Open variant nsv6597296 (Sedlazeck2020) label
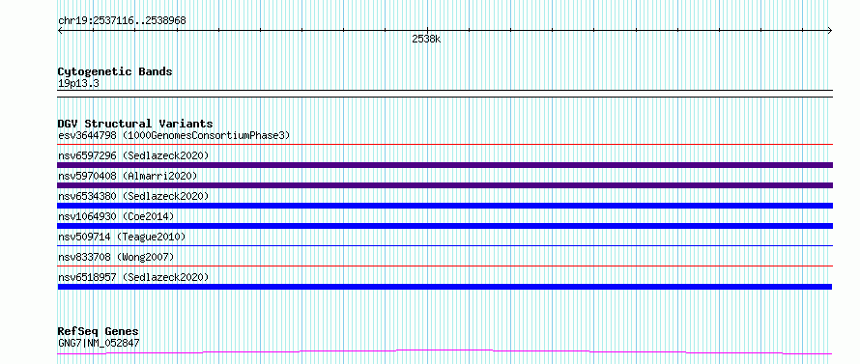Viewport: 860px width, 364px height. point(133,155)
